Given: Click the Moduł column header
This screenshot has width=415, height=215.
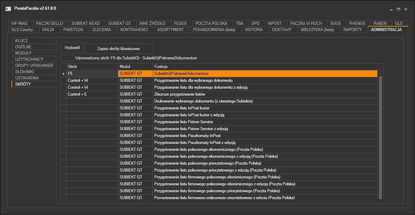Looking at the screenshot, I should (135, 66).
